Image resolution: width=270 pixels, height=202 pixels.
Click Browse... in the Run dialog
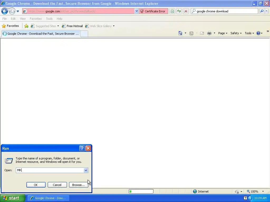point(79,185)
